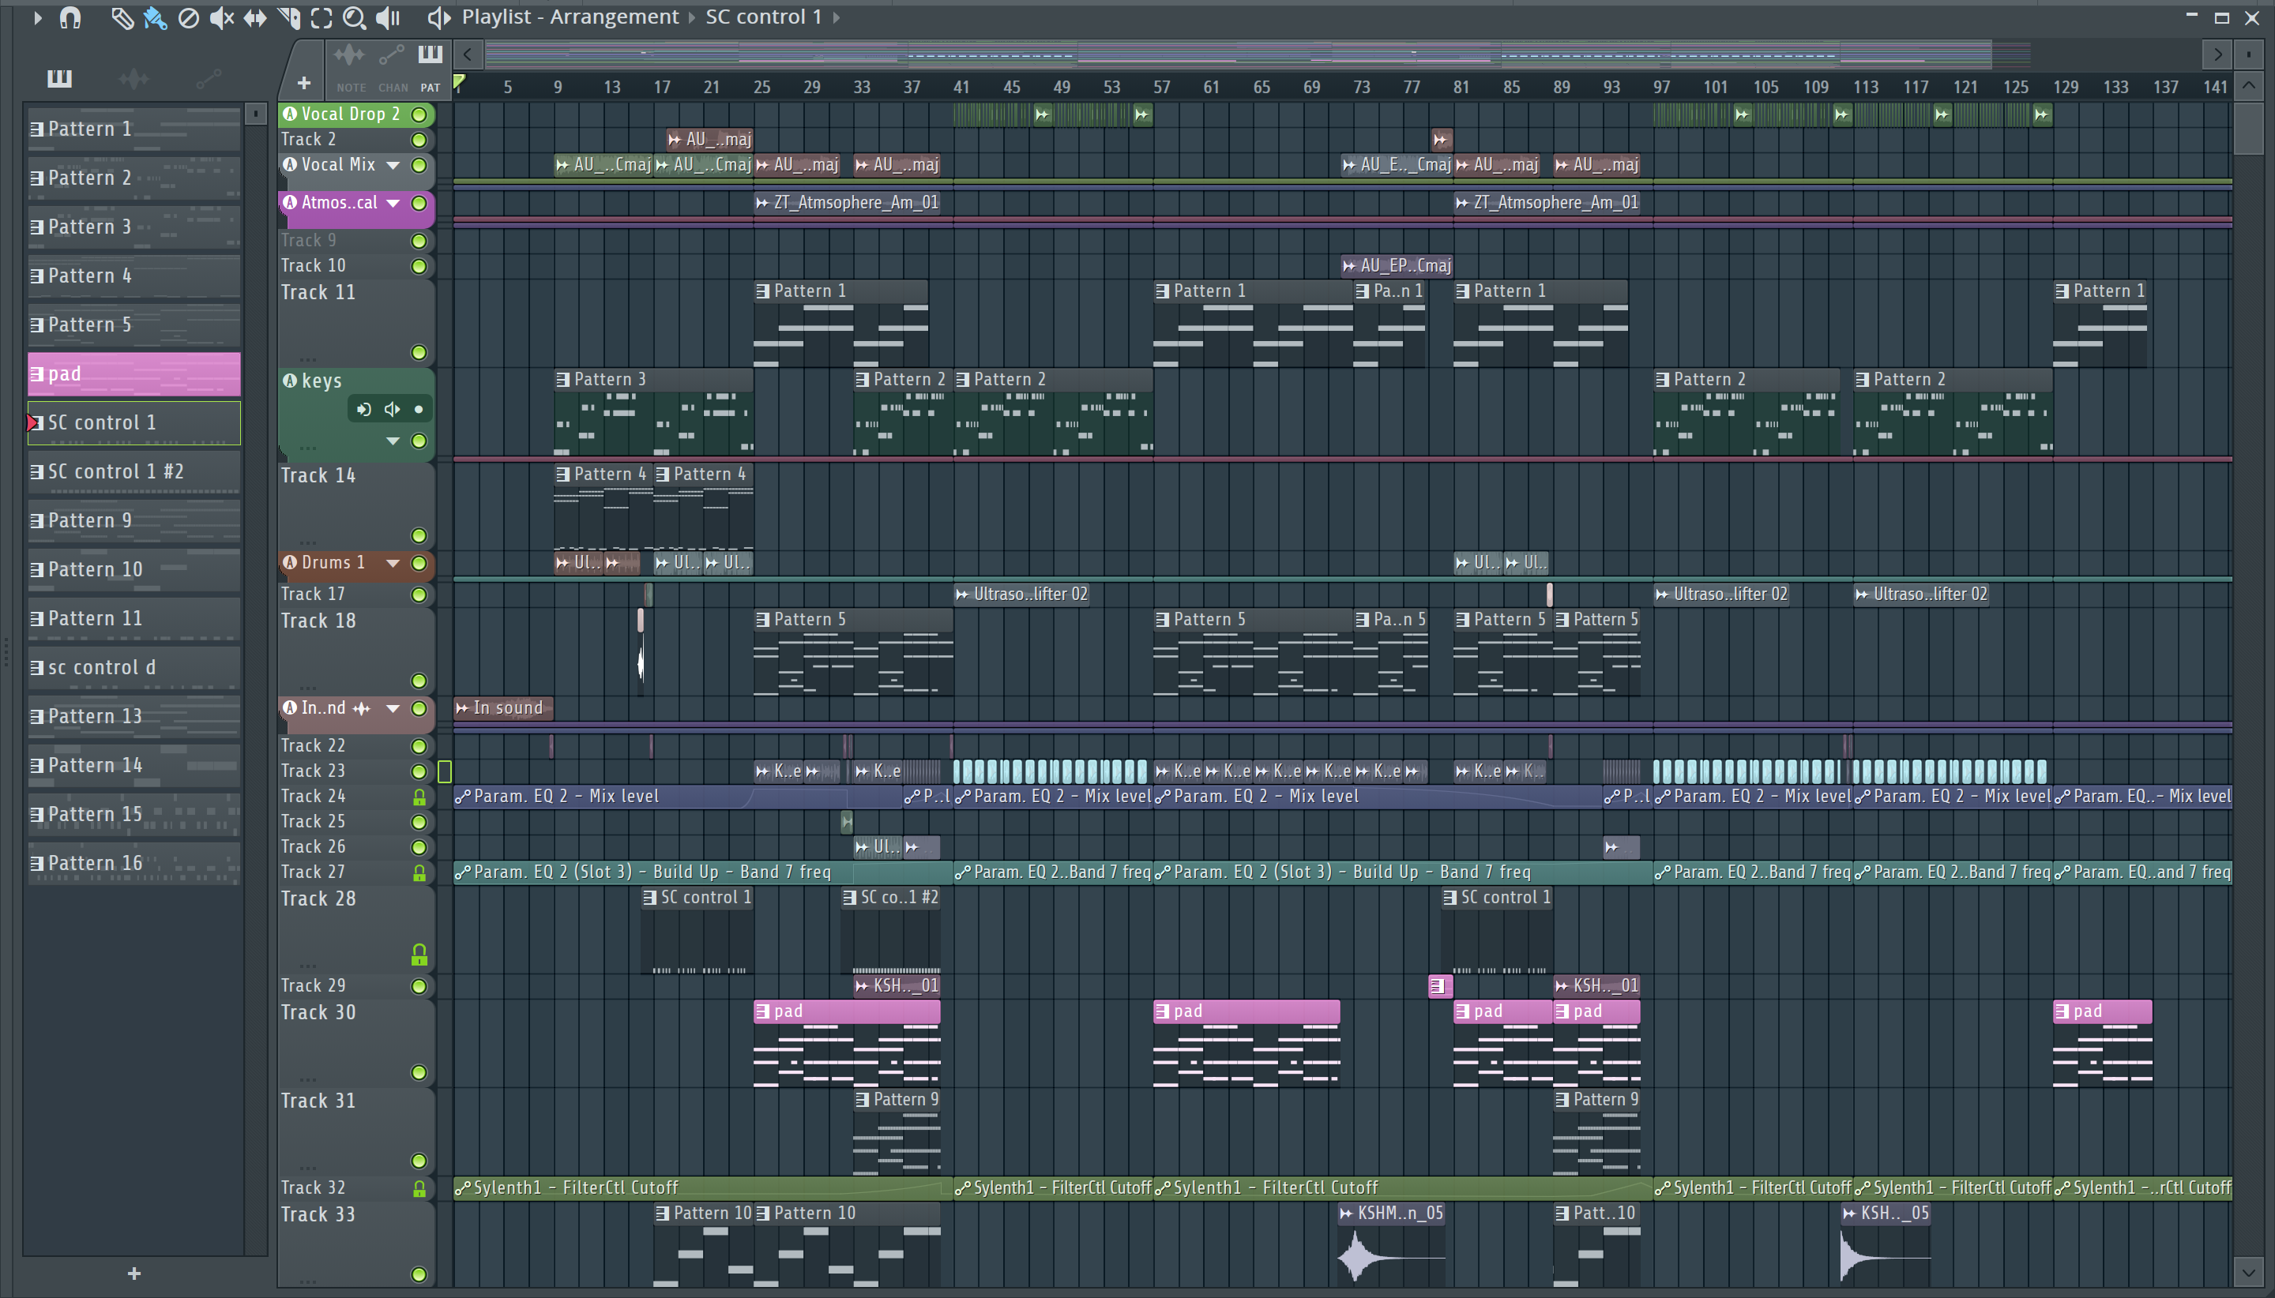Screen dimensions: 2275x1298
Task: Select the Draw pencil tool
Action: (x=122, y=17)
